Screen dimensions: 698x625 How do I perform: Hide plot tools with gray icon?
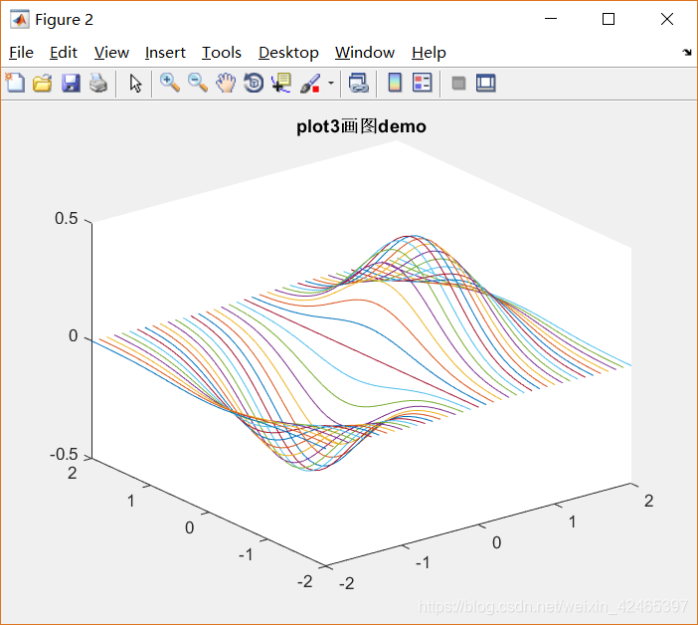click(458, 84)
